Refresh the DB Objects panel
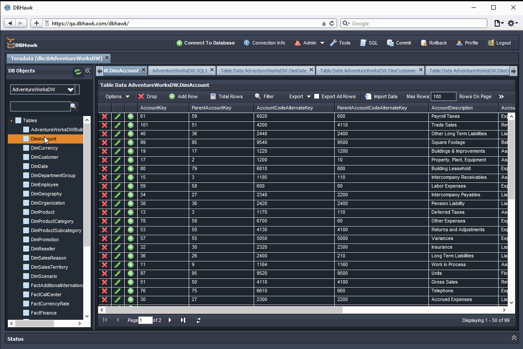The width and height of the screenshot is (523, 349). pyautogui.click(x=78, y=72)
